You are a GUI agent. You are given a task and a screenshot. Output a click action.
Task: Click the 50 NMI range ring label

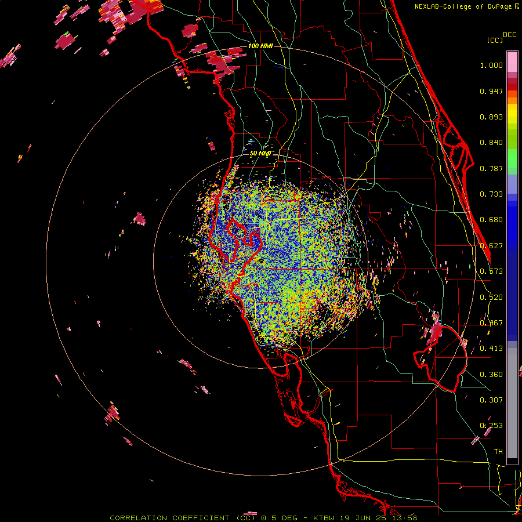[x=260, y=153]
